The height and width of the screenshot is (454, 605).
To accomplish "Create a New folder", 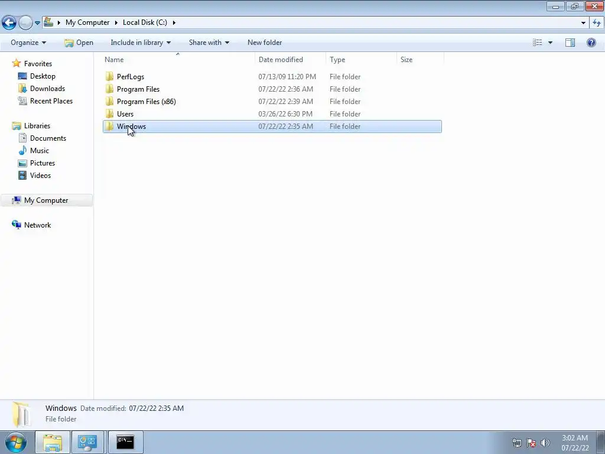I will click(265, 43).
